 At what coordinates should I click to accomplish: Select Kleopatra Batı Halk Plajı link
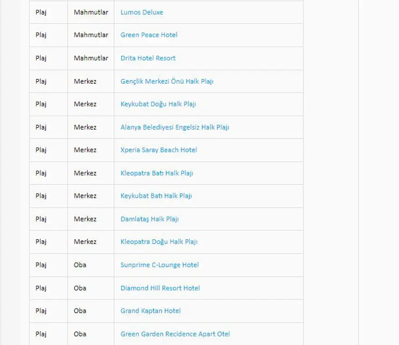[x=157, y=173]
